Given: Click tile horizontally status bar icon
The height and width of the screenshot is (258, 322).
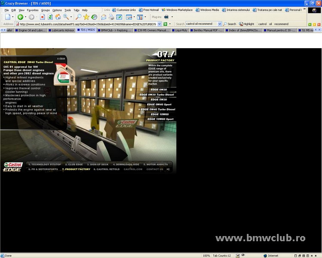Looking at the screenshot, I should [304, 255].
